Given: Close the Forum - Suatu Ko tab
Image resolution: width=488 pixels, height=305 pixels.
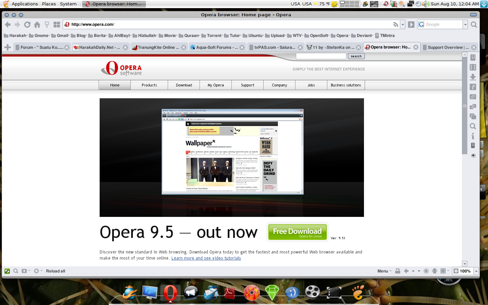Looking at the screenshot, I should pos(67,47).
